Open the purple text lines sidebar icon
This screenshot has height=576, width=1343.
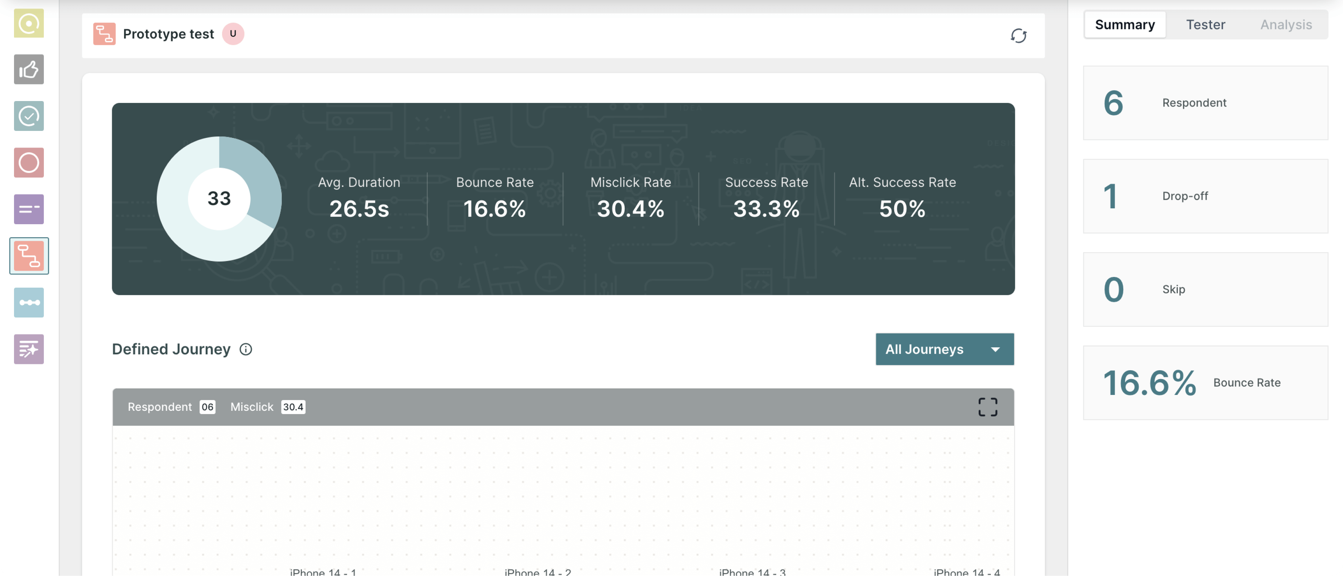(29, 209)
